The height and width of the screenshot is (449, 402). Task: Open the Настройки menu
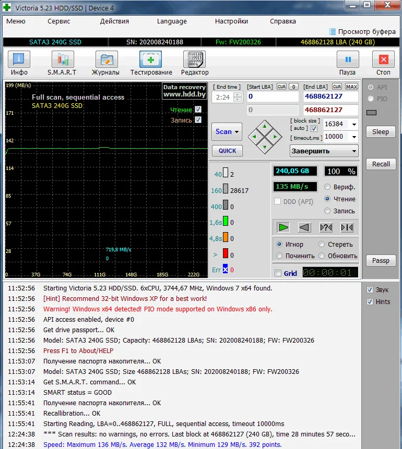pyautogui.click(x=231, y=21)
